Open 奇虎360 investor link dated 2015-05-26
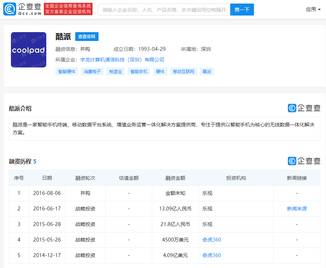326x268 pixels. click(212, 240)
